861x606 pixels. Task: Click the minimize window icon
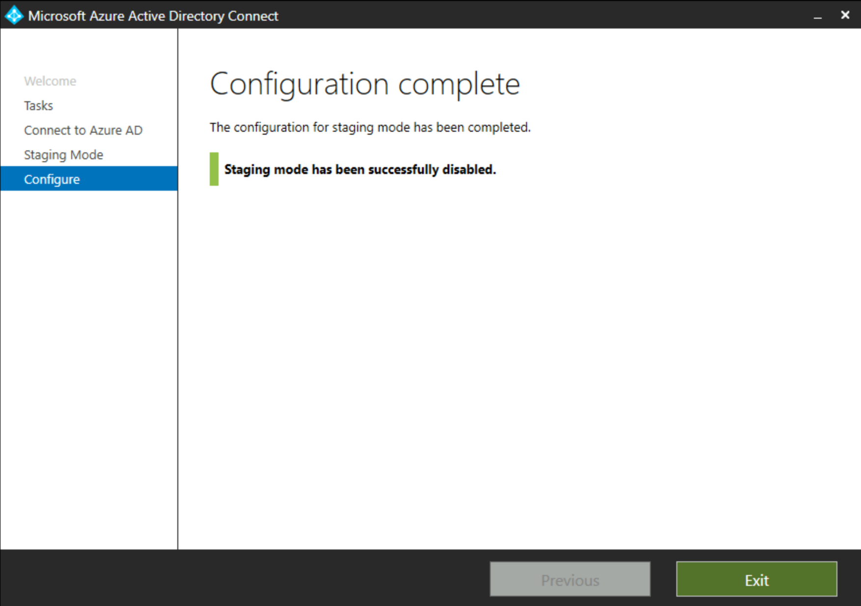[817, 15]
